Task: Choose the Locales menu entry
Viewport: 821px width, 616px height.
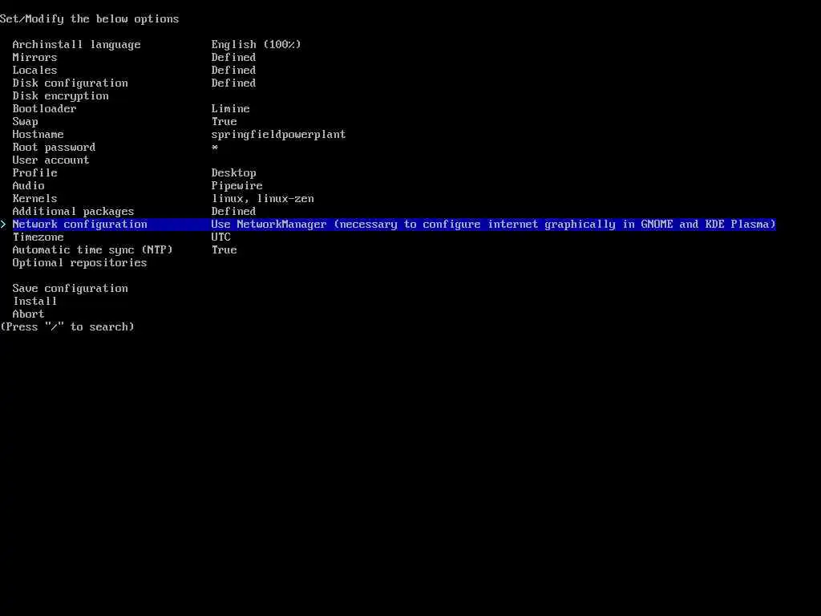Action: click(34, 71)
